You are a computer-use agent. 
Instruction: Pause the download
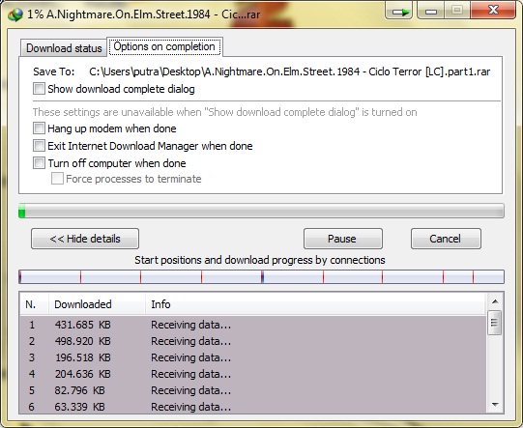pyautogui.click(x=343, y=239)
